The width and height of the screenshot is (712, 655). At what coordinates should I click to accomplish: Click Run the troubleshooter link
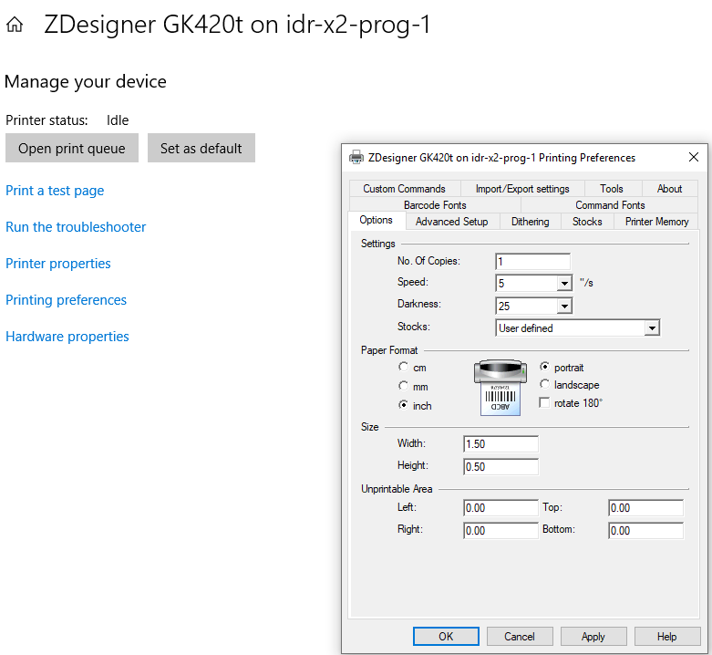(76, 226)
